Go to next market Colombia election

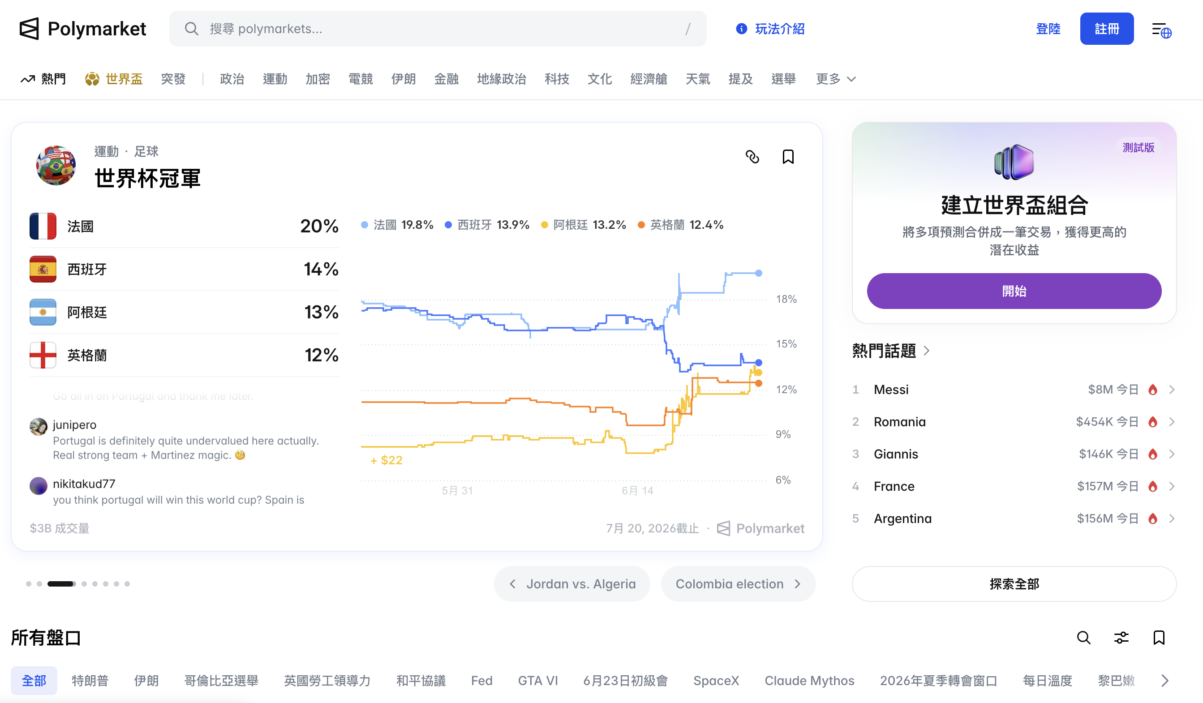[x=738, y=584]
